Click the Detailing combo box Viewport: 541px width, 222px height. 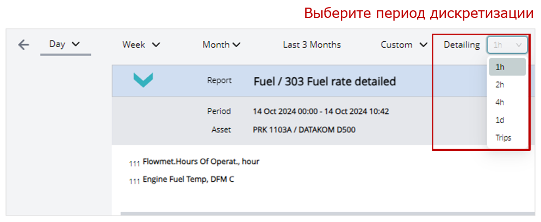pyautogui.click(x=507, y=45)
